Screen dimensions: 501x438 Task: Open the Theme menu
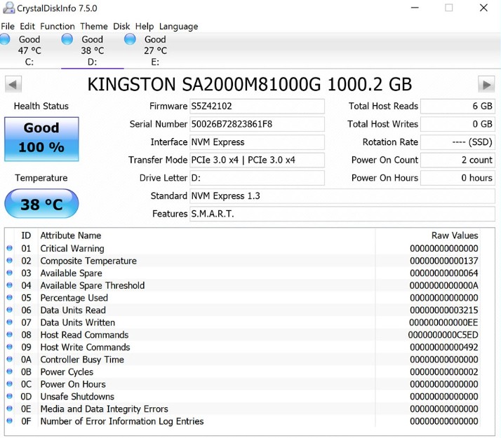point(94,27)
